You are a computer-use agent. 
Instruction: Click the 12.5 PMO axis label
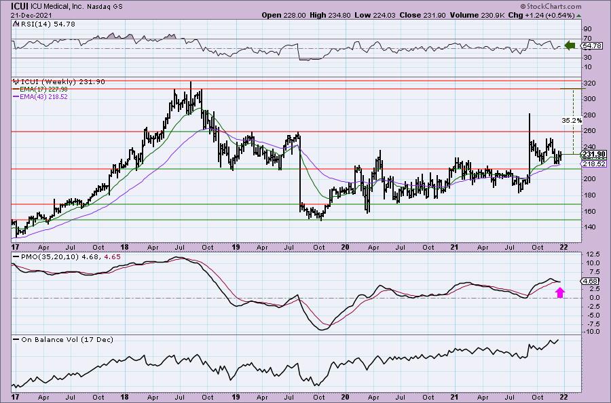pyautogui.click(x=592, y=254)
